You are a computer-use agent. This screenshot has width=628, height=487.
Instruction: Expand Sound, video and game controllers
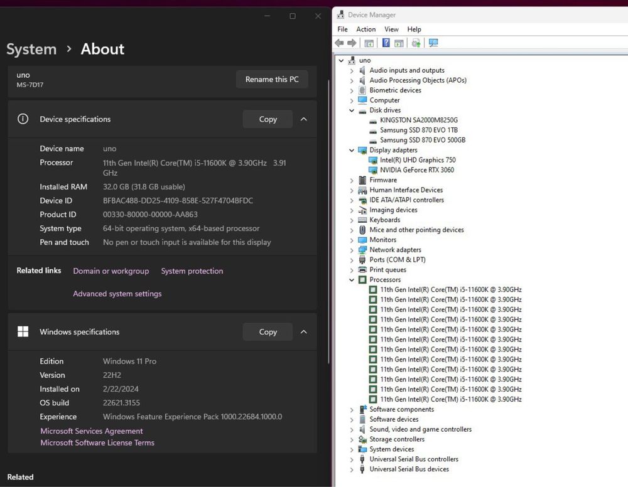tap(352, 430)
